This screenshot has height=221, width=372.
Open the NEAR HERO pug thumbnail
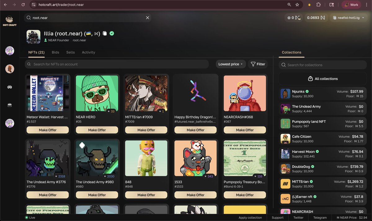(x=97, y=93)
